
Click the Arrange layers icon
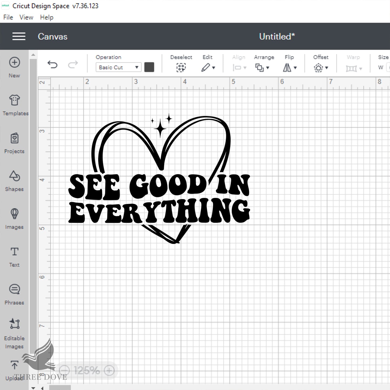[259, 67]
